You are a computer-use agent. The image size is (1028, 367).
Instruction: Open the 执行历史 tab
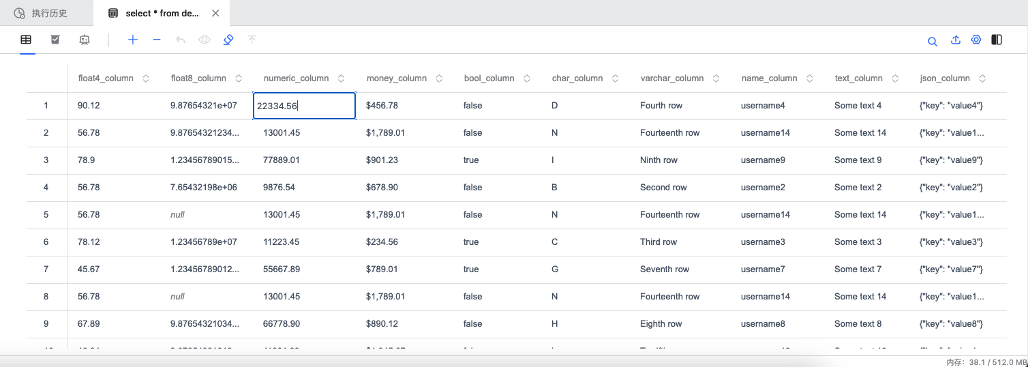pos(41,13)
